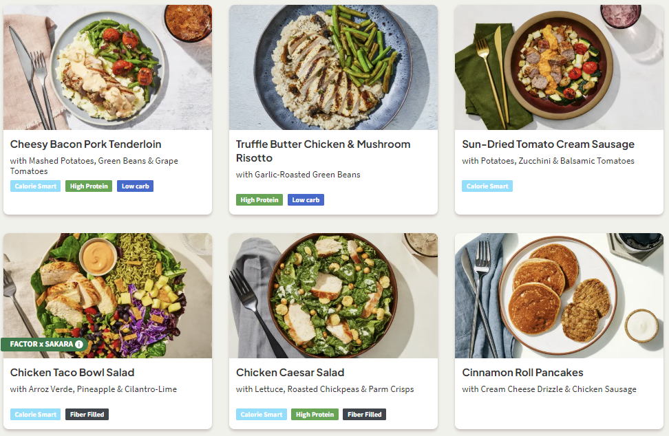Click the FACTOR x SAKARA badge label

point(41,345)
